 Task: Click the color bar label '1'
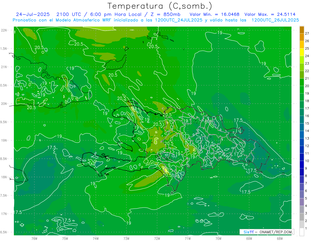tap(306, 229)
